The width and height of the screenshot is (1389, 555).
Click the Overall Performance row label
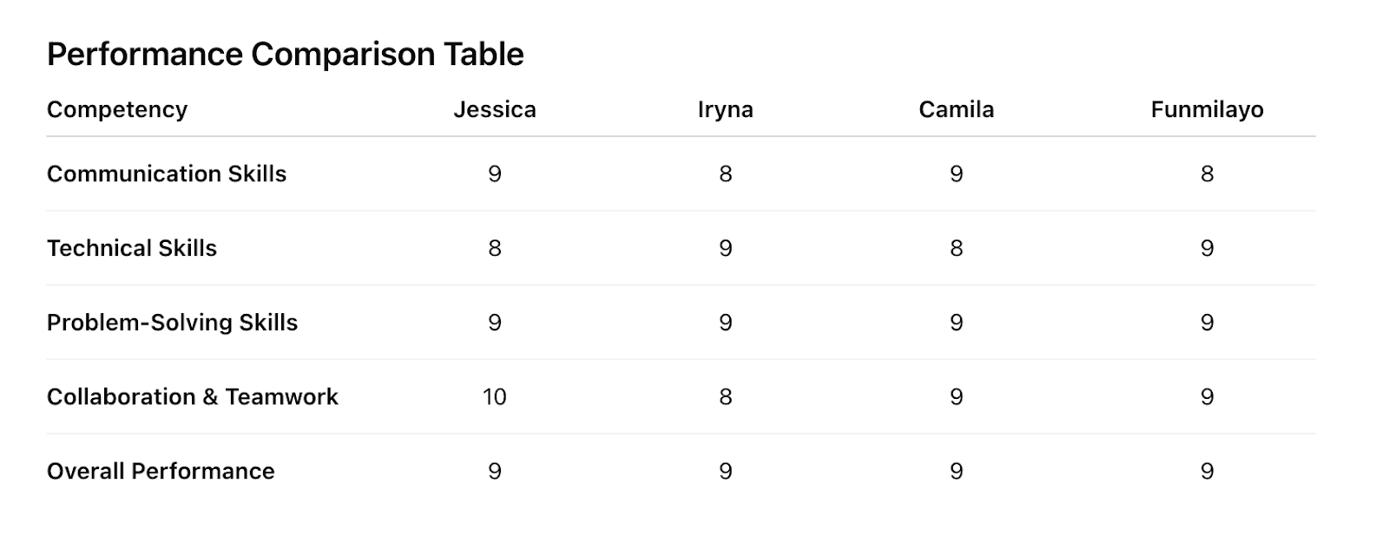(x=161, y=472)
